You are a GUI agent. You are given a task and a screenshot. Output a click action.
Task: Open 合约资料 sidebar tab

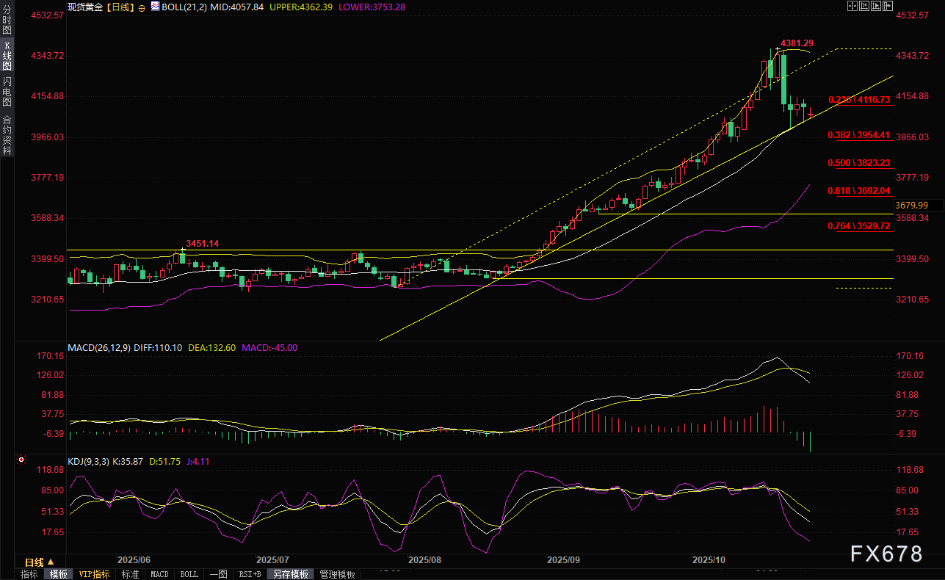pos(7,134)
